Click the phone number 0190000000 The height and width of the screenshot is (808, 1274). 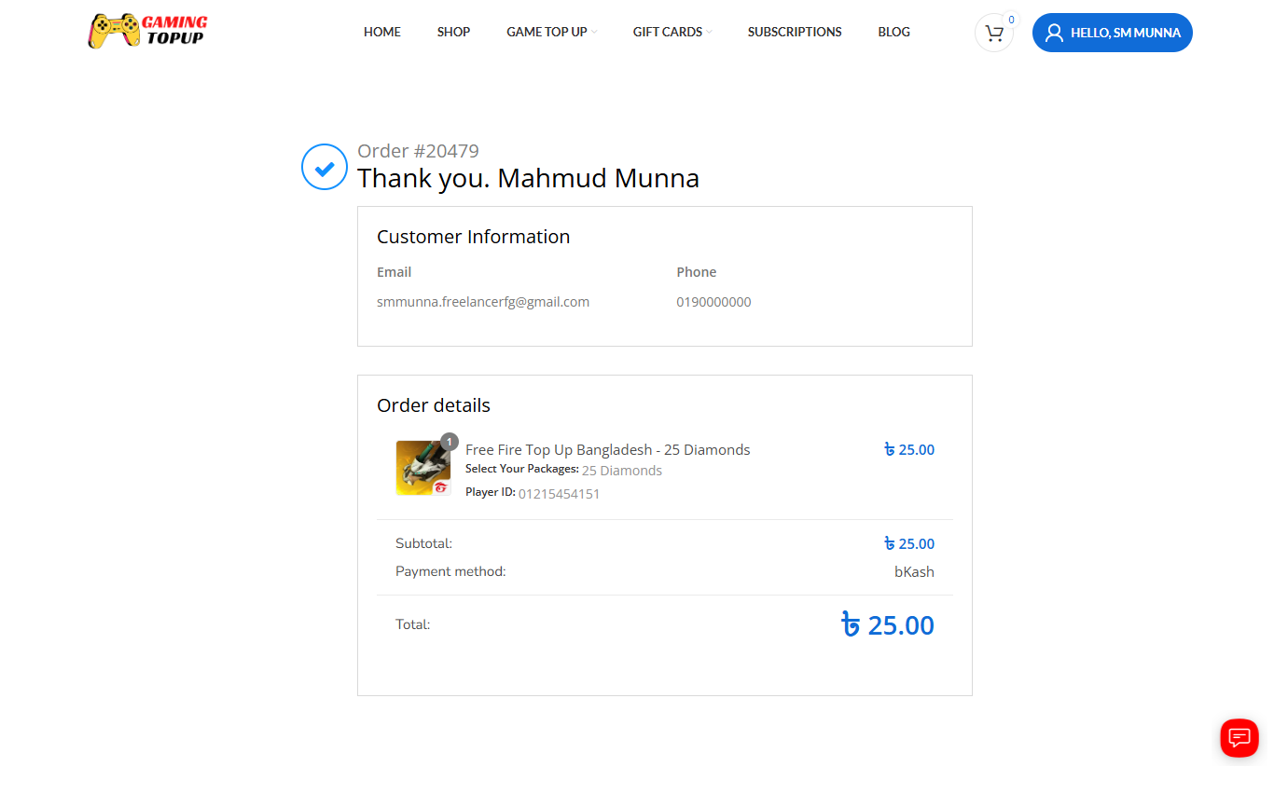coord(713,302)
